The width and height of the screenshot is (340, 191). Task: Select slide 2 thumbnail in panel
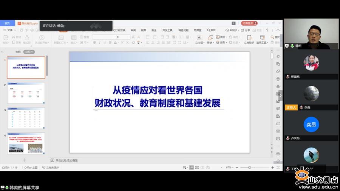pos(26,92)
